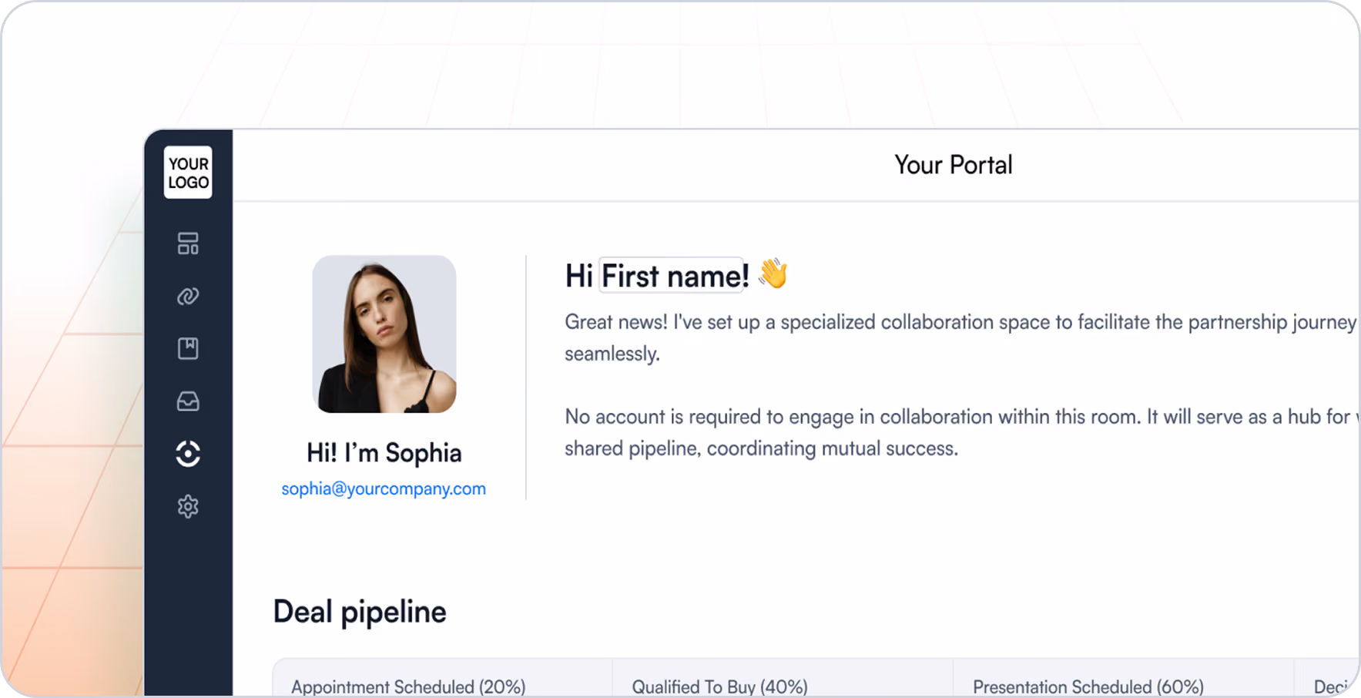Click the sophia@yourcompany.com email link
The image size is (1361, 698).
[x=384, y=488]
